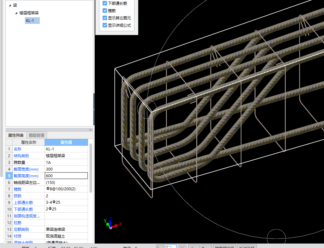Click the 1A span count value

66,163
